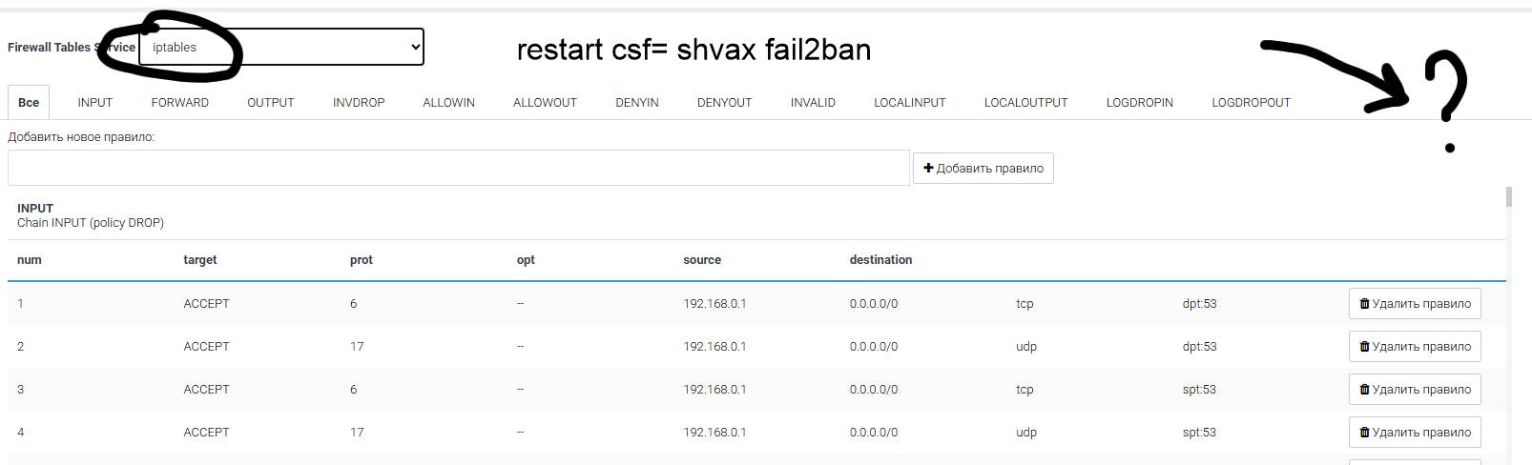Click plus icon on Добавить правило button

[x=928, y=169]
